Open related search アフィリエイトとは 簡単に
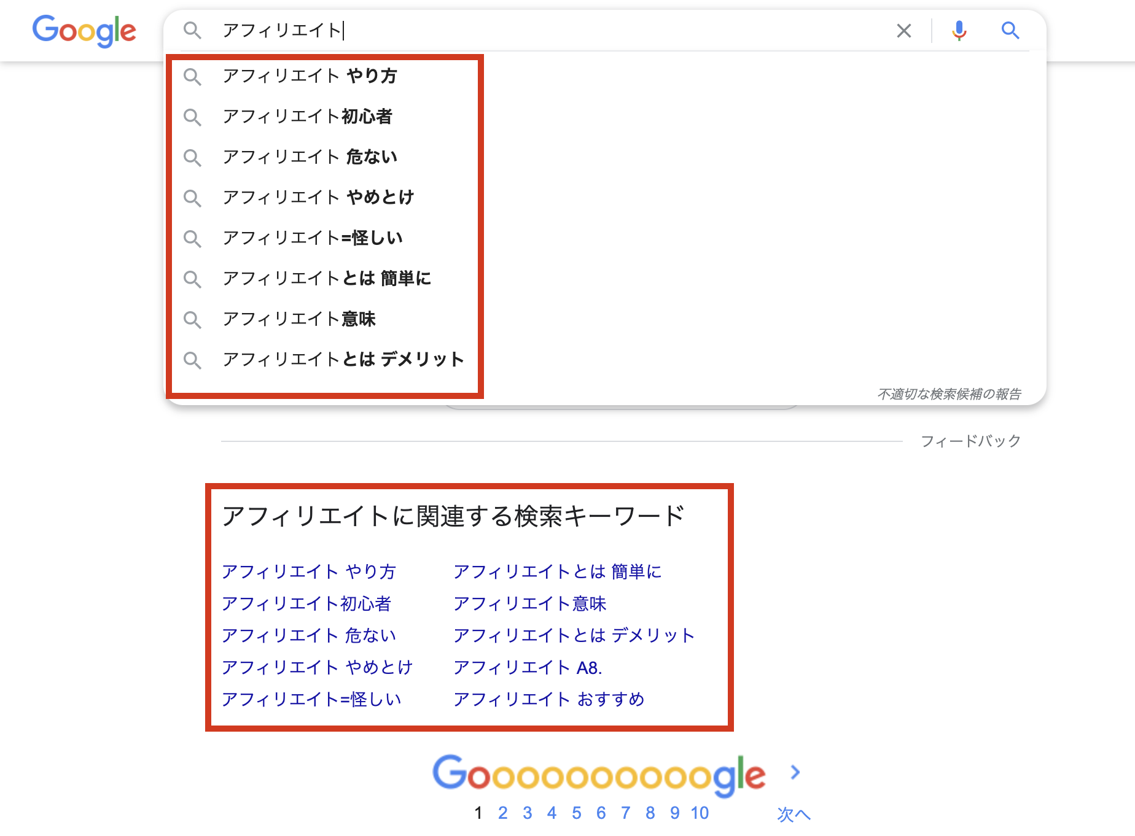 tap(558, 572)
